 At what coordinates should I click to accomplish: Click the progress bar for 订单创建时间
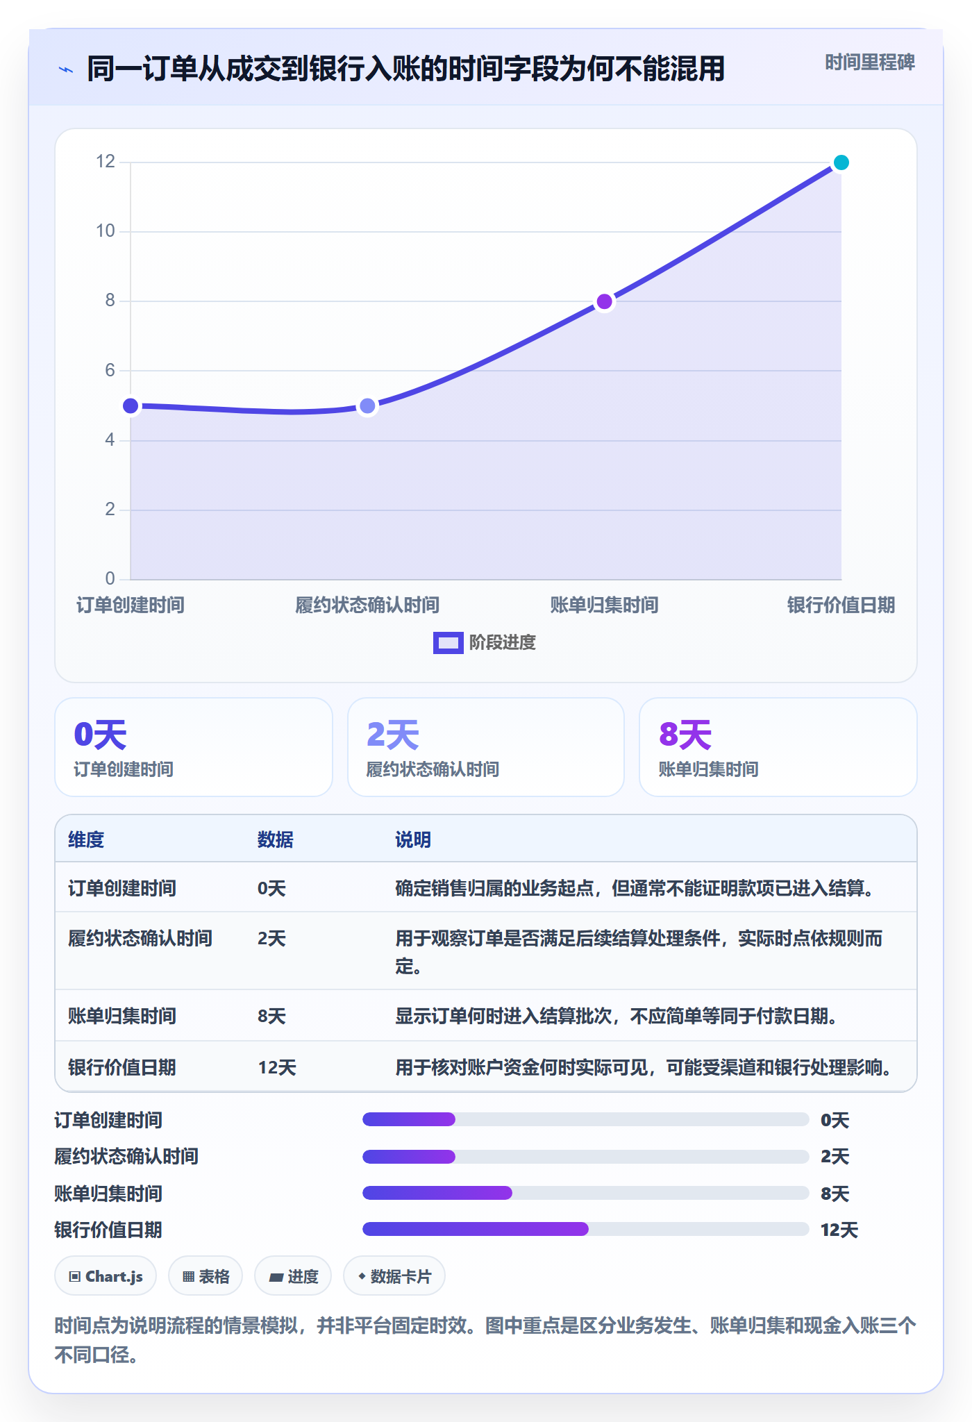[586, 1119]
